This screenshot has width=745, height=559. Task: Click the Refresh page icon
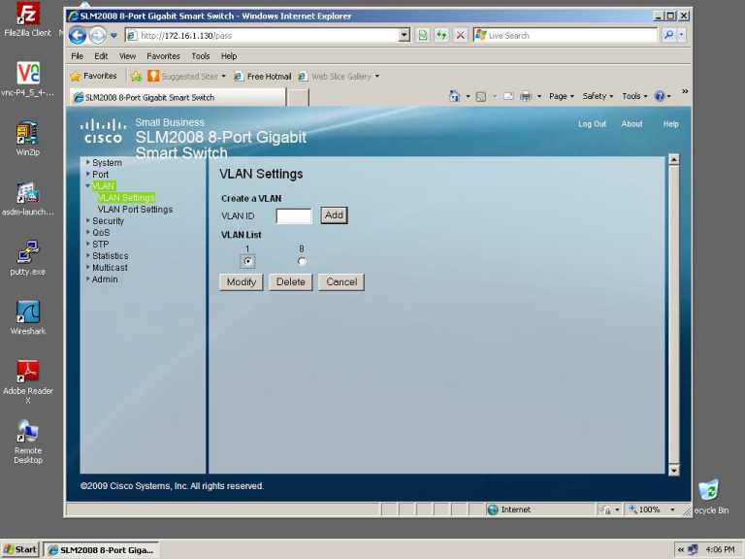click(442, 35)
